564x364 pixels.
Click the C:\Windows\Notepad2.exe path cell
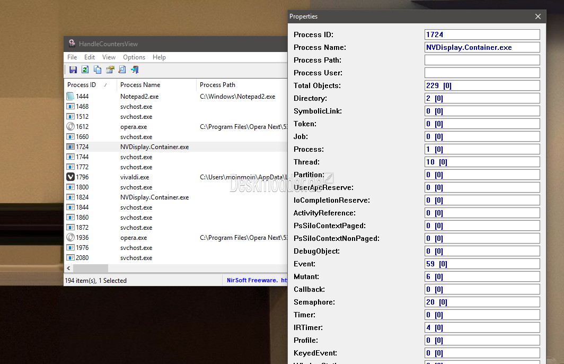237,96
